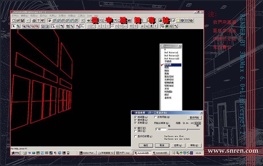Screen dimensions: 263x166
Task: Click the 重设网格 button
Action: coord(194,118)
